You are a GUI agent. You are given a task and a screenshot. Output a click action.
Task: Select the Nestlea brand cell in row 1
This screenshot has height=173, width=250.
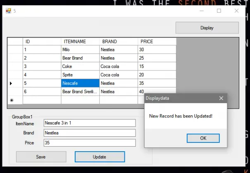coord(119,49)
